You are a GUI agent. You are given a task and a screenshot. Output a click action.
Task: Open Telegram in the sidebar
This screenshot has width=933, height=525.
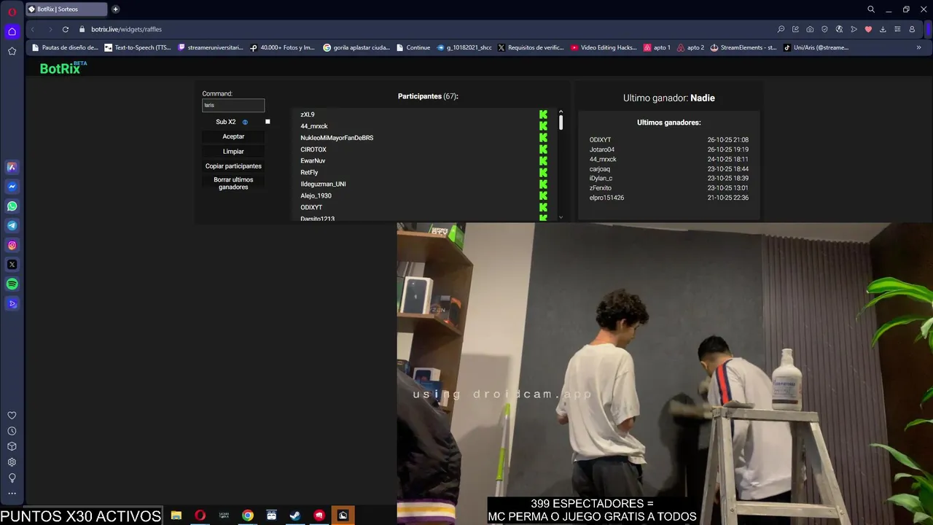click(x=12, y=226)
